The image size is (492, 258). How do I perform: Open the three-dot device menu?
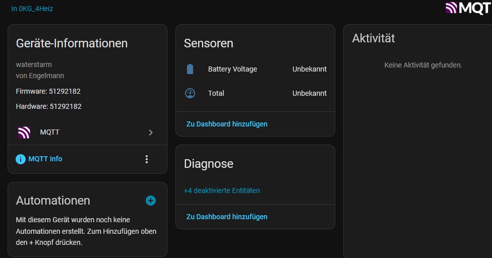click(147, 159)
